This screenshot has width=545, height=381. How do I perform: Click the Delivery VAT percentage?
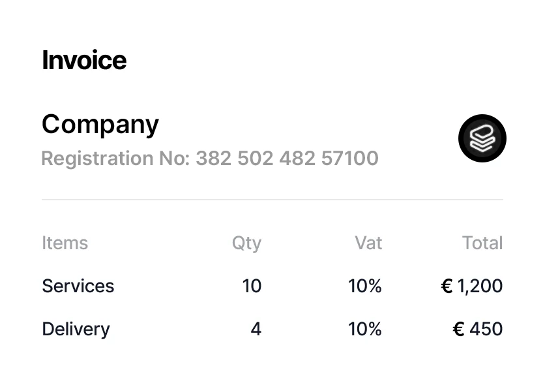tap(365, 329)
